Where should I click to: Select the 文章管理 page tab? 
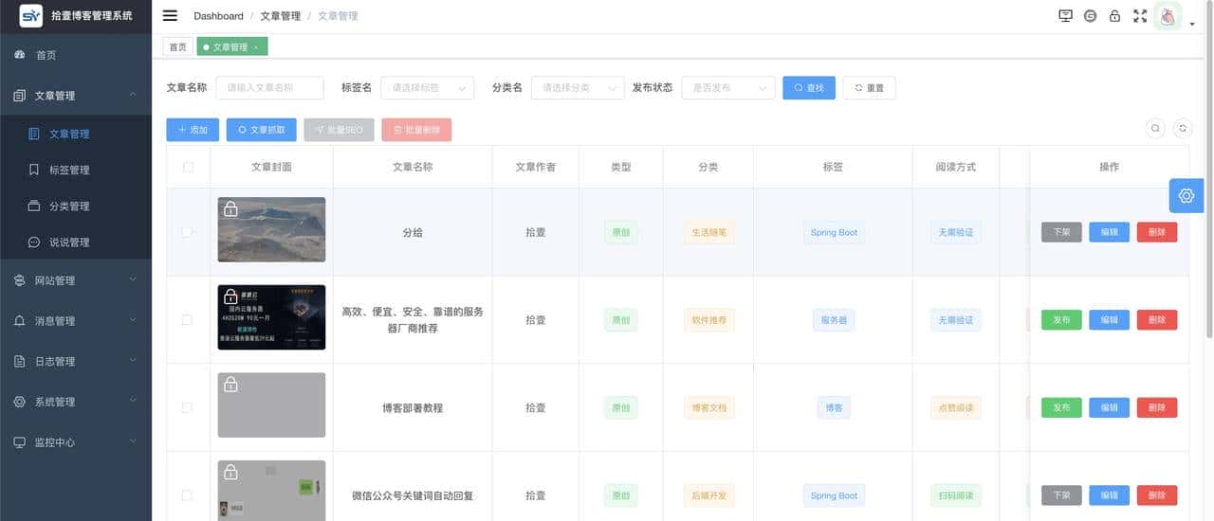coord(231,46)
